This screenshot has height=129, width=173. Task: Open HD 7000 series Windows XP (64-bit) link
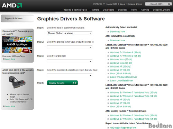pos(120,70)
